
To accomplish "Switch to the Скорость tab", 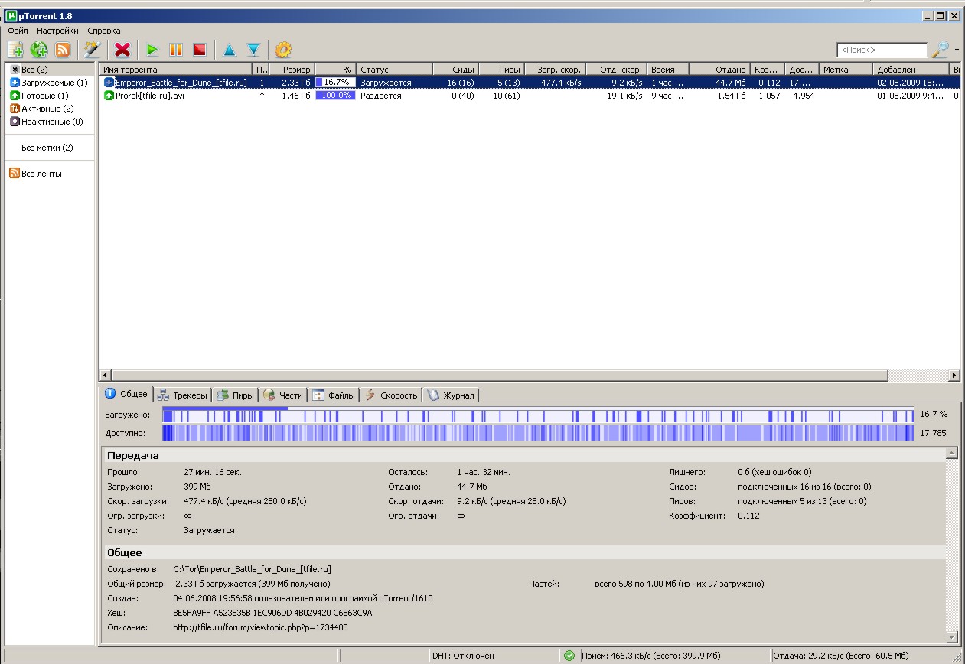I will [x=391, y=395].
